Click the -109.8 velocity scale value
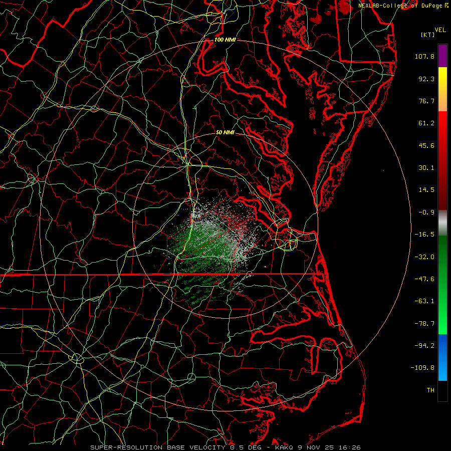 pyautogui.click(x=422, y=368)
